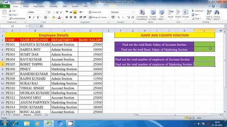Image resolution: width=227 pixels, height=127 pixels.
Task: Open Format as Table gallery
Action: click(x=153, y=15)
